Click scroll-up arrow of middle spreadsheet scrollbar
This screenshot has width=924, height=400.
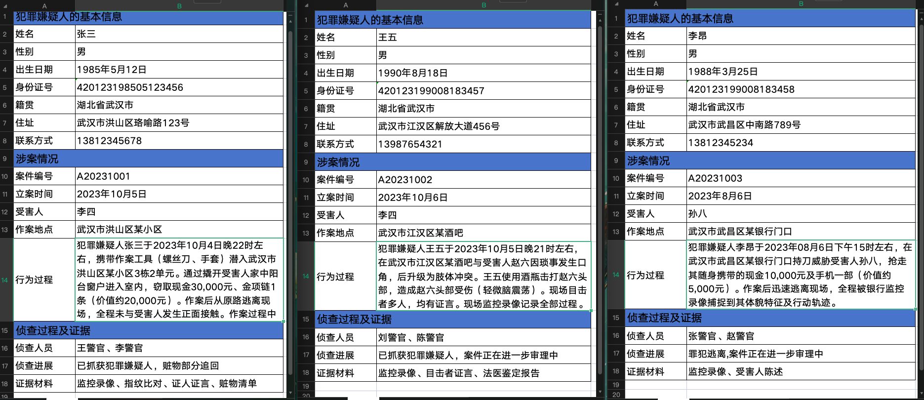pos(600,20)
